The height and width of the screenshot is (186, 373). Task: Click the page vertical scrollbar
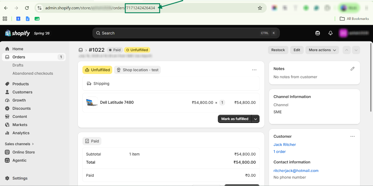371,77
